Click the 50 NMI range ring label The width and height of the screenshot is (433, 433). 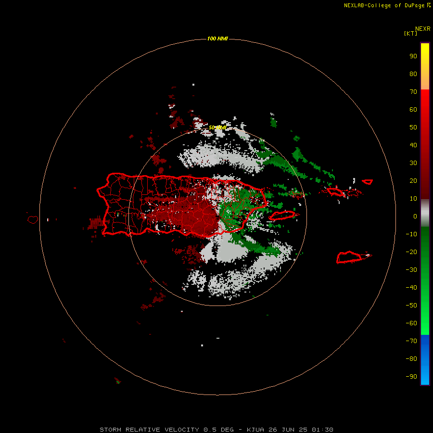217,127
